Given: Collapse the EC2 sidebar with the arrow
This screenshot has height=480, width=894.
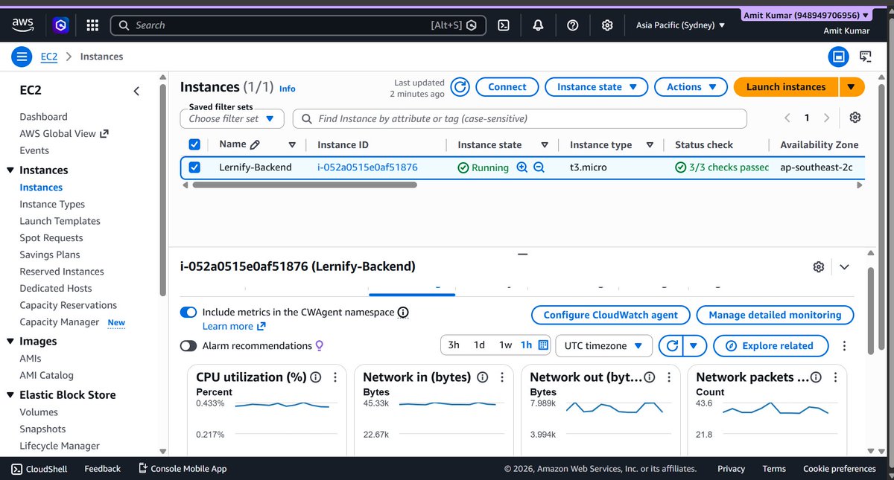Looking at the screenshot, I should (x=136, y=91).
